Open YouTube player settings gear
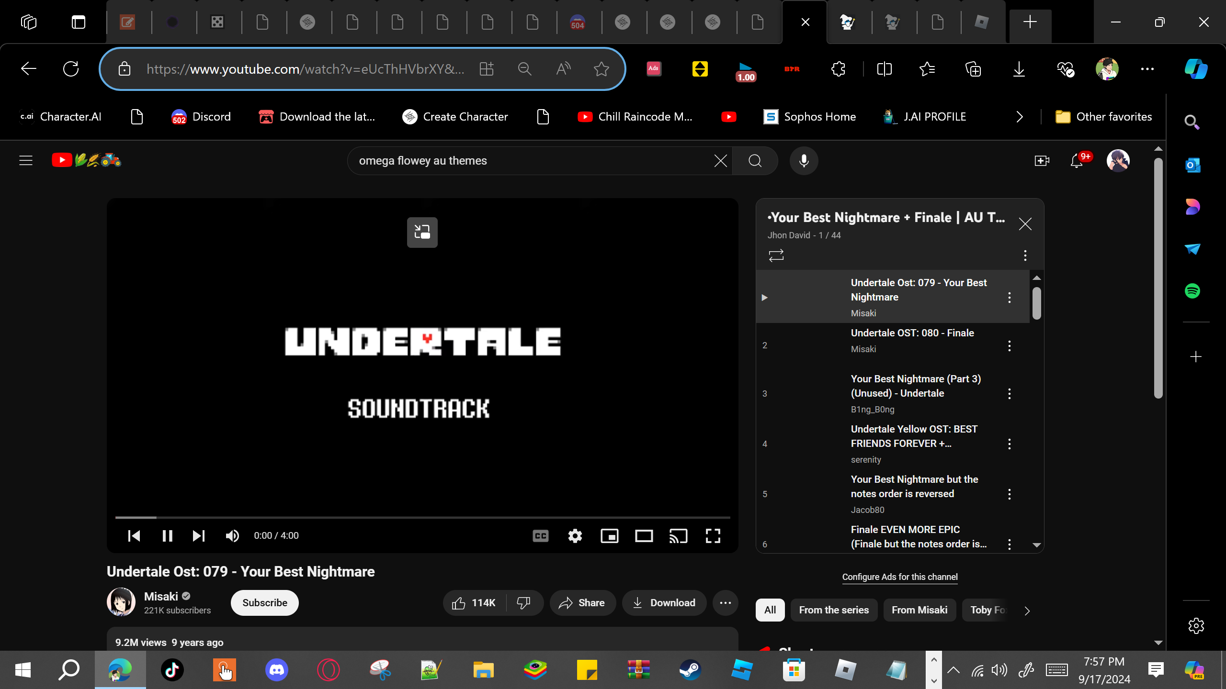The width and height of the screenshot is (1226, 689). [x=575, y=536]
